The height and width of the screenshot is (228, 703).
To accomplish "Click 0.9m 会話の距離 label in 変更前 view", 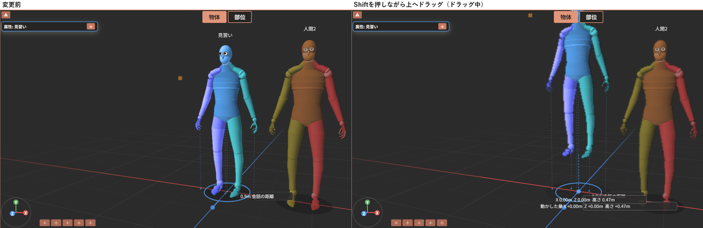I will tap(257, 197).
